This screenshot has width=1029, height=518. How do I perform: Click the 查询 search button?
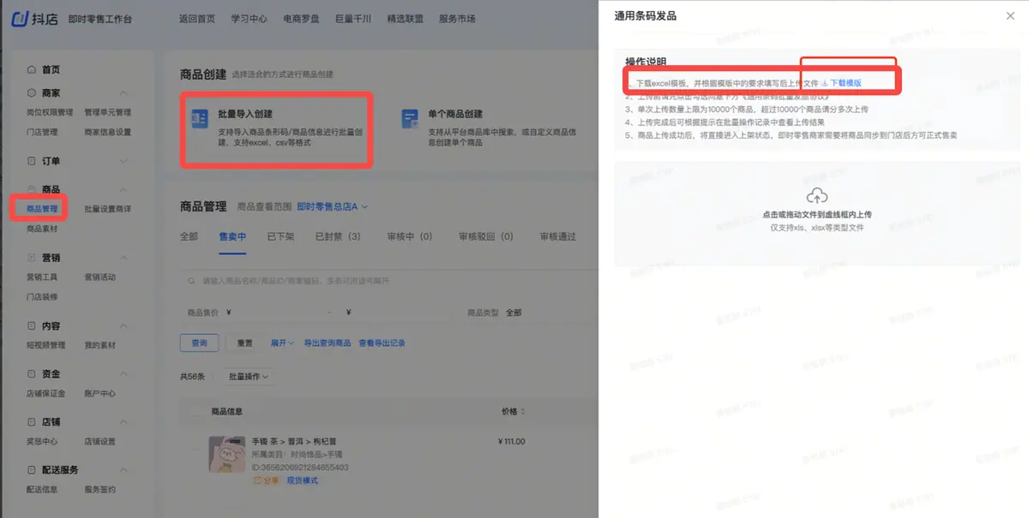(x=199, y=342)
